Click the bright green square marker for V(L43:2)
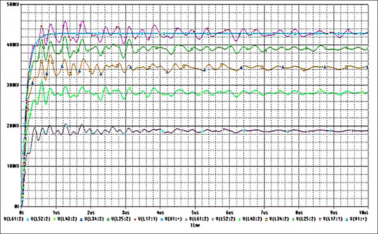Screen dimensions: 378x234 point(239,219)
